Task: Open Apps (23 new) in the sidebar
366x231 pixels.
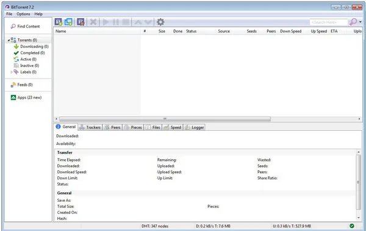Action: click(x=26, y=97)
